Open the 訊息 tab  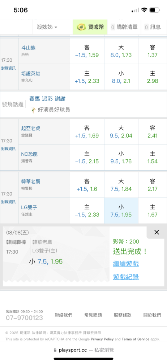click(x=153, y=27)
